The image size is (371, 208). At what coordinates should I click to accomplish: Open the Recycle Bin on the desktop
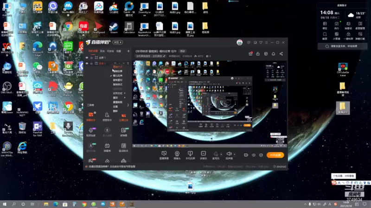point(22,128)
